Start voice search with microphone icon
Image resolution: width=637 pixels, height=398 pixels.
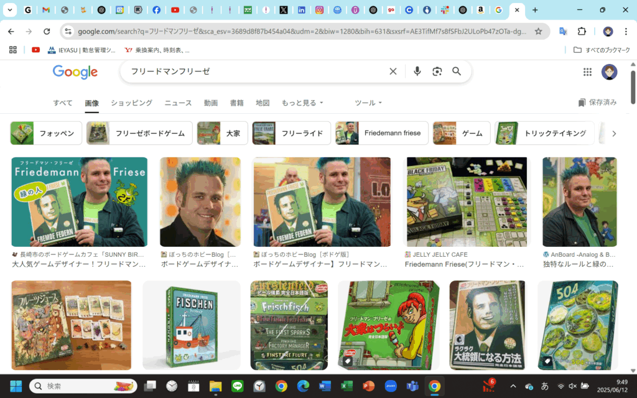(x=417, y=72)
